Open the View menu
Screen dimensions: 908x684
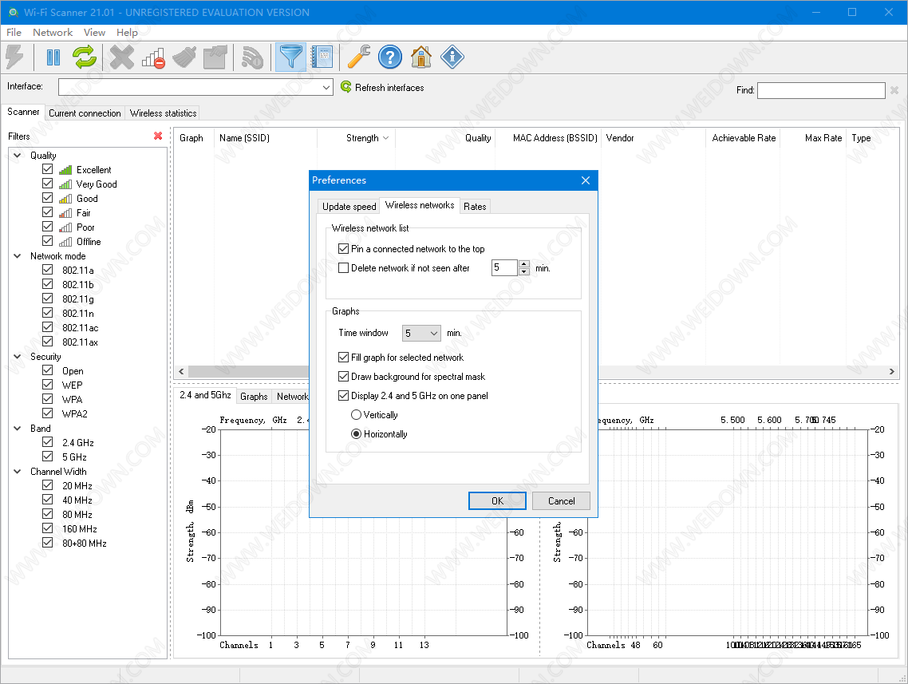[94, 33]
